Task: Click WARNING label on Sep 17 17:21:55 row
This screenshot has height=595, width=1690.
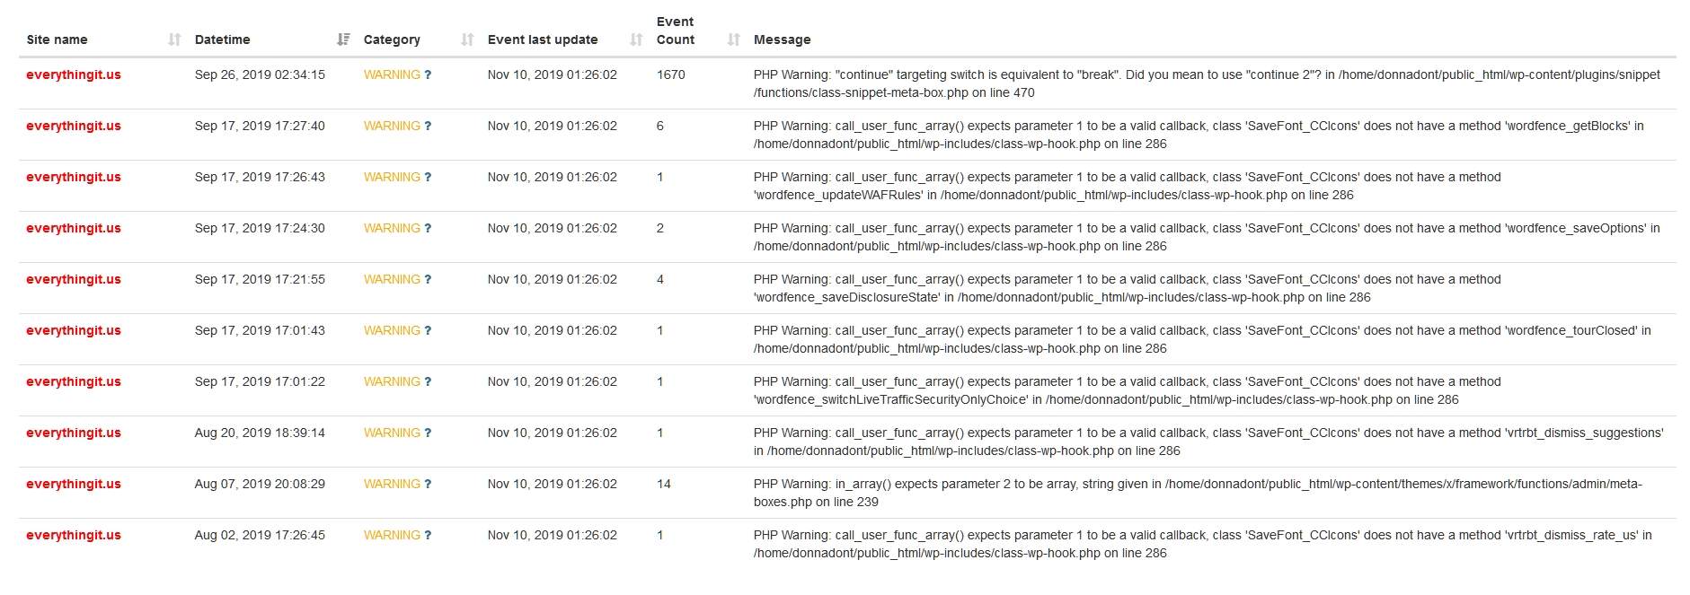Action: [392, 280]
